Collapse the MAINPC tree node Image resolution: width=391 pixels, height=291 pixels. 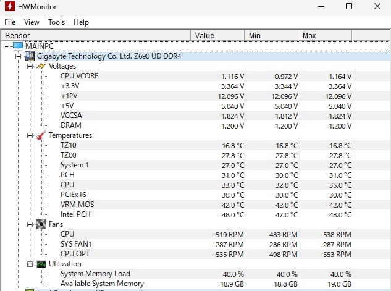coord(7,46)
